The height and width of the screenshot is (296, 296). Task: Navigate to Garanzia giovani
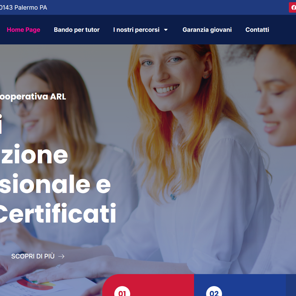[x=207, y=30]
